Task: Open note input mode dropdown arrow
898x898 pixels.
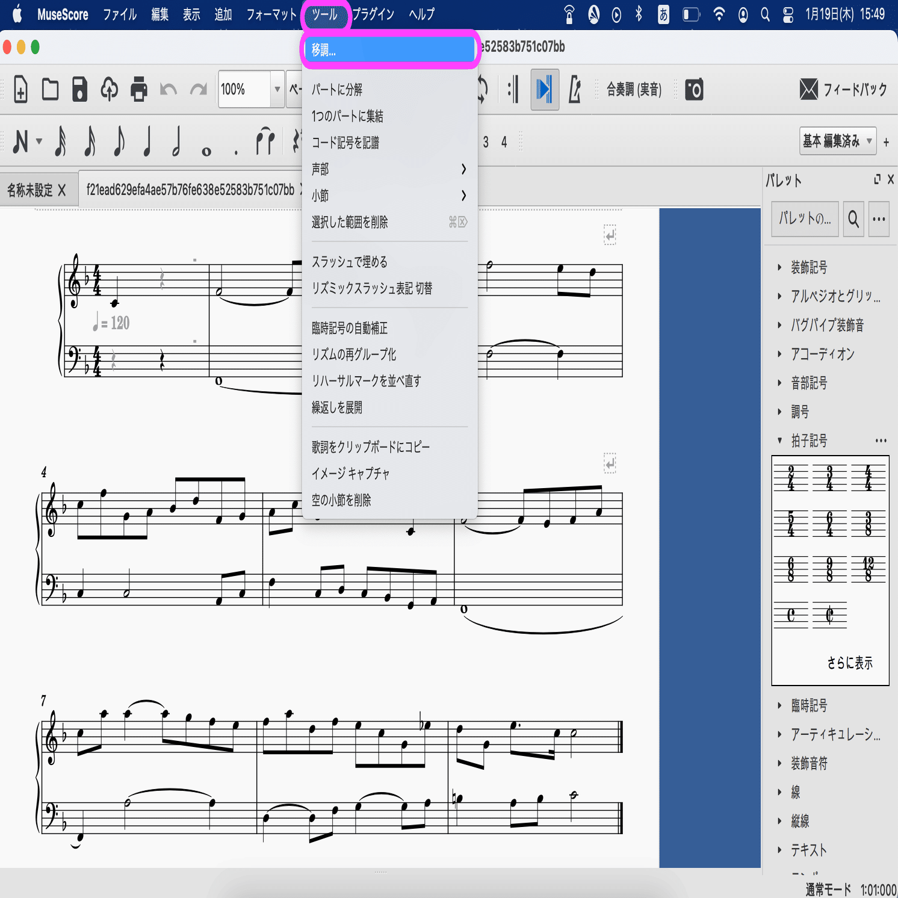Action: pyautogui.click(x=39, y=142)
